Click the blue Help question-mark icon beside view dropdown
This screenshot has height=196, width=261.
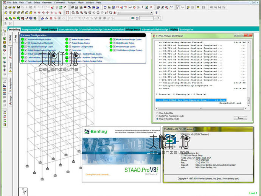pos(156,12)
